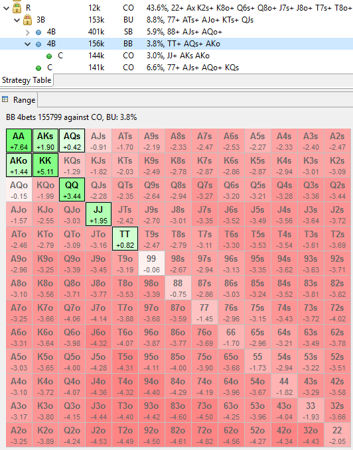Click the 22 -2.05 hand cell
The height and width of the screenshot is (450, 353).
(337, 435)
